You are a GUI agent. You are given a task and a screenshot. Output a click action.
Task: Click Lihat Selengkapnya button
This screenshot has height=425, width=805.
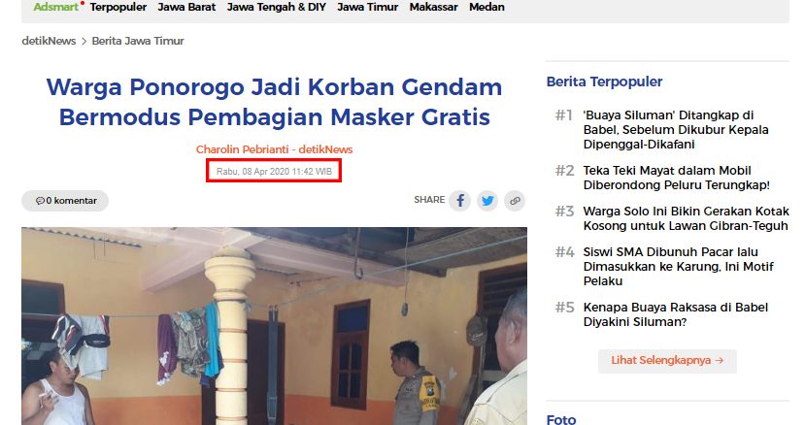(667, 361)
